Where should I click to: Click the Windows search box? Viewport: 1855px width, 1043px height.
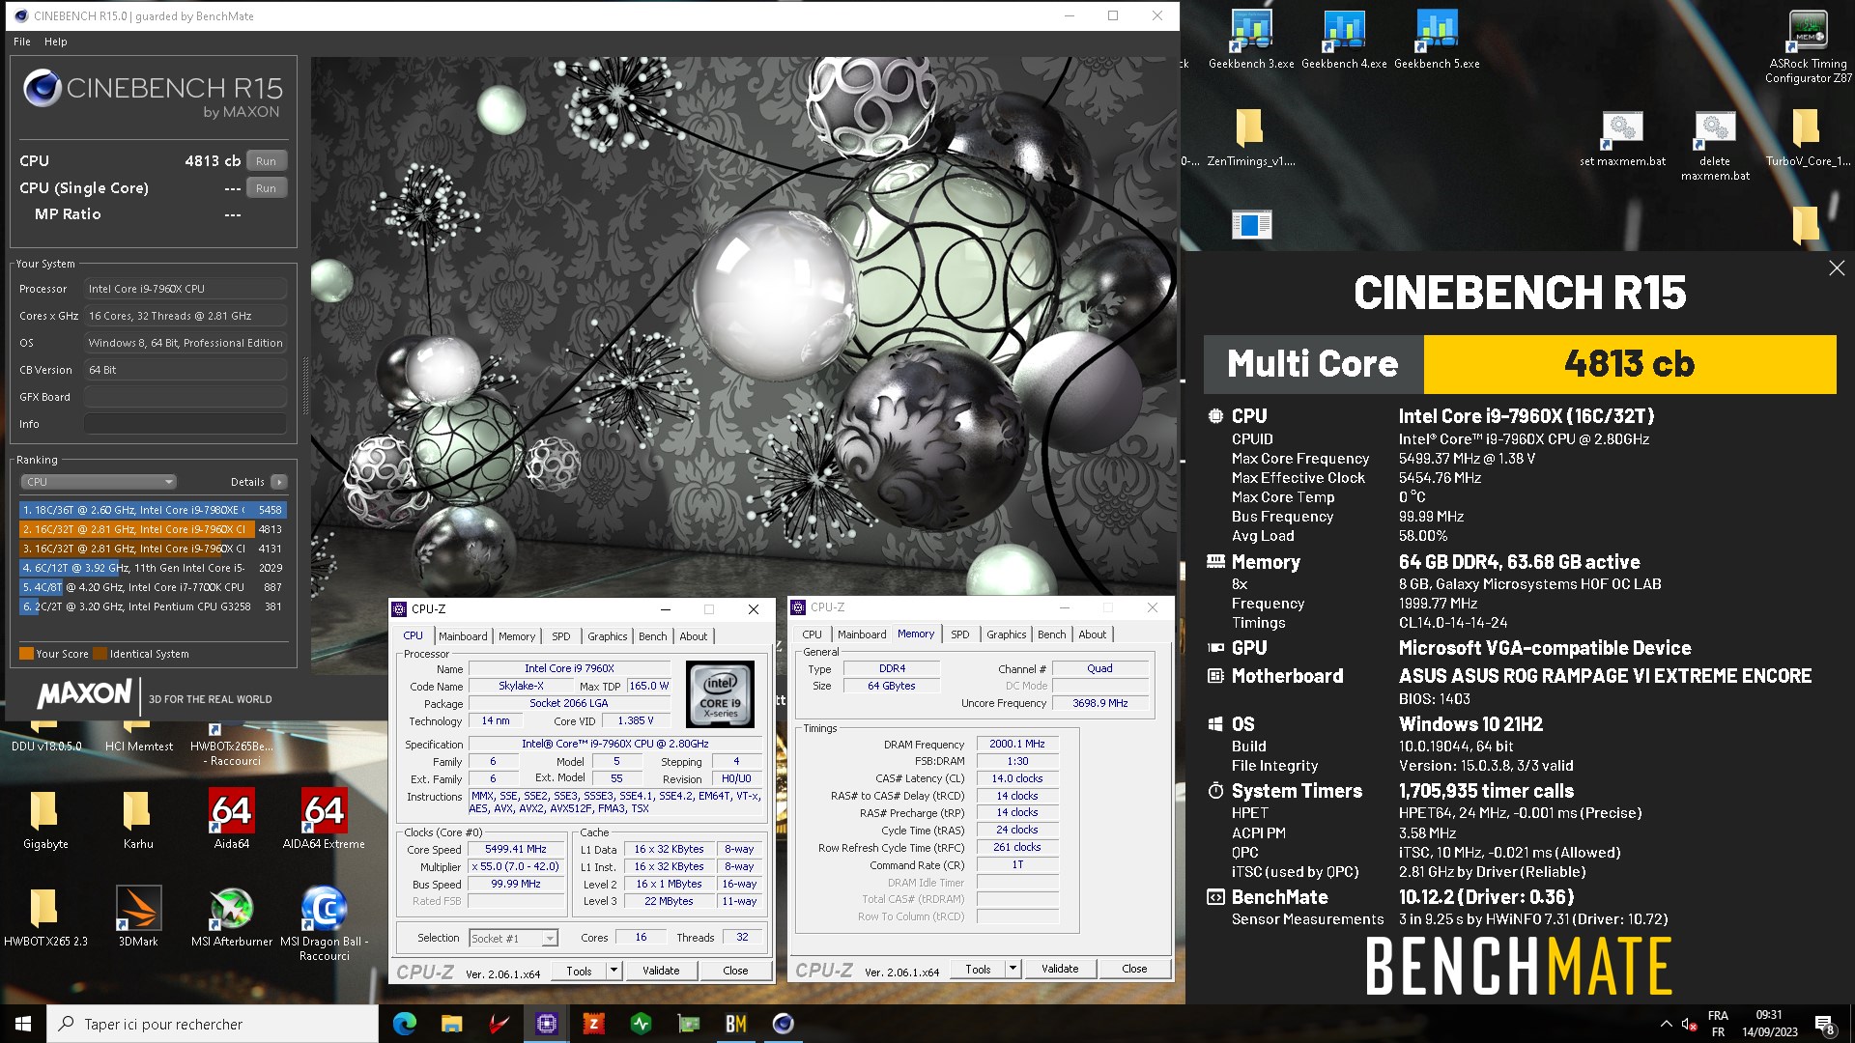pyautogui.click(x=213, y=1024)
